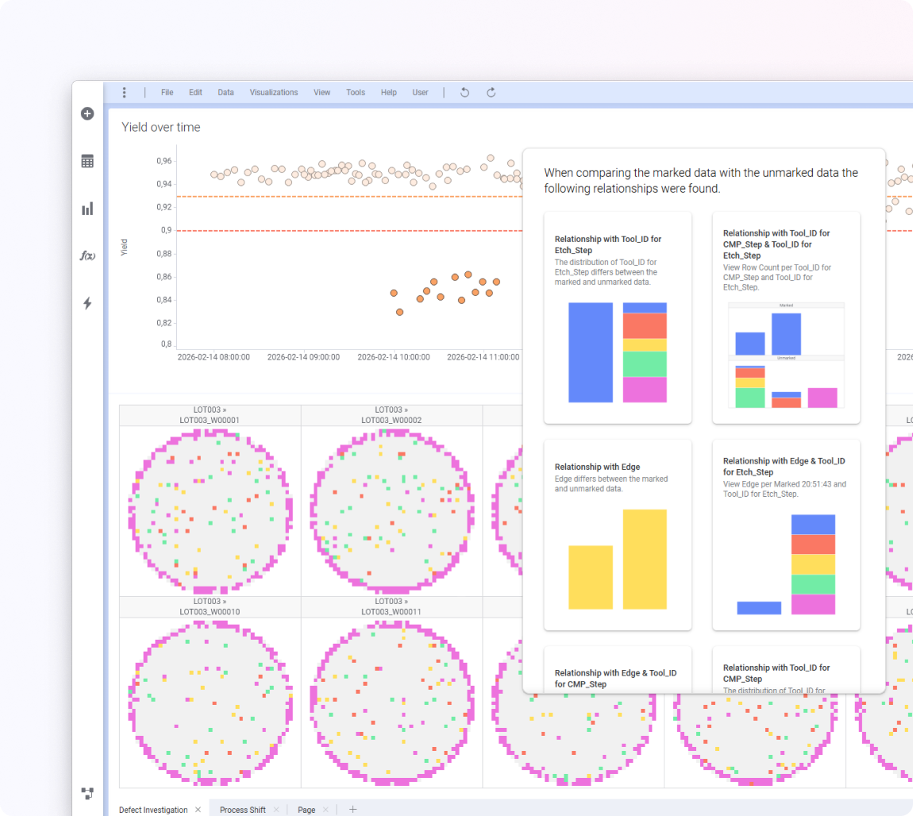The height and width of the screenshot is (816, 913).
Task: Switch to the Process Shift tab
Action: pos(243,810)
